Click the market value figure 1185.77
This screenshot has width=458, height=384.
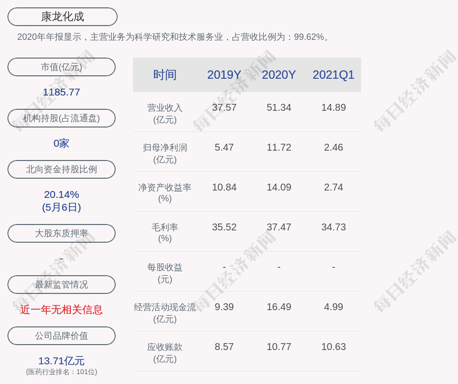point(62,92)
